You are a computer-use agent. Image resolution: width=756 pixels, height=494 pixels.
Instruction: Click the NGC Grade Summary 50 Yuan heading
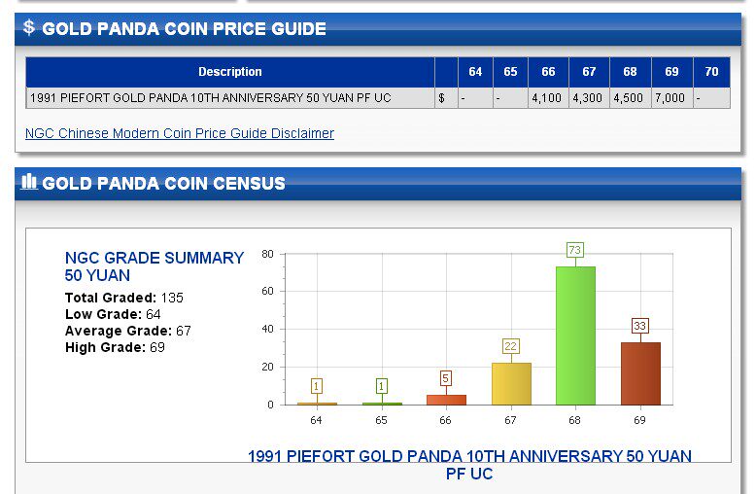pyautogui.click(x=155, y=266)
